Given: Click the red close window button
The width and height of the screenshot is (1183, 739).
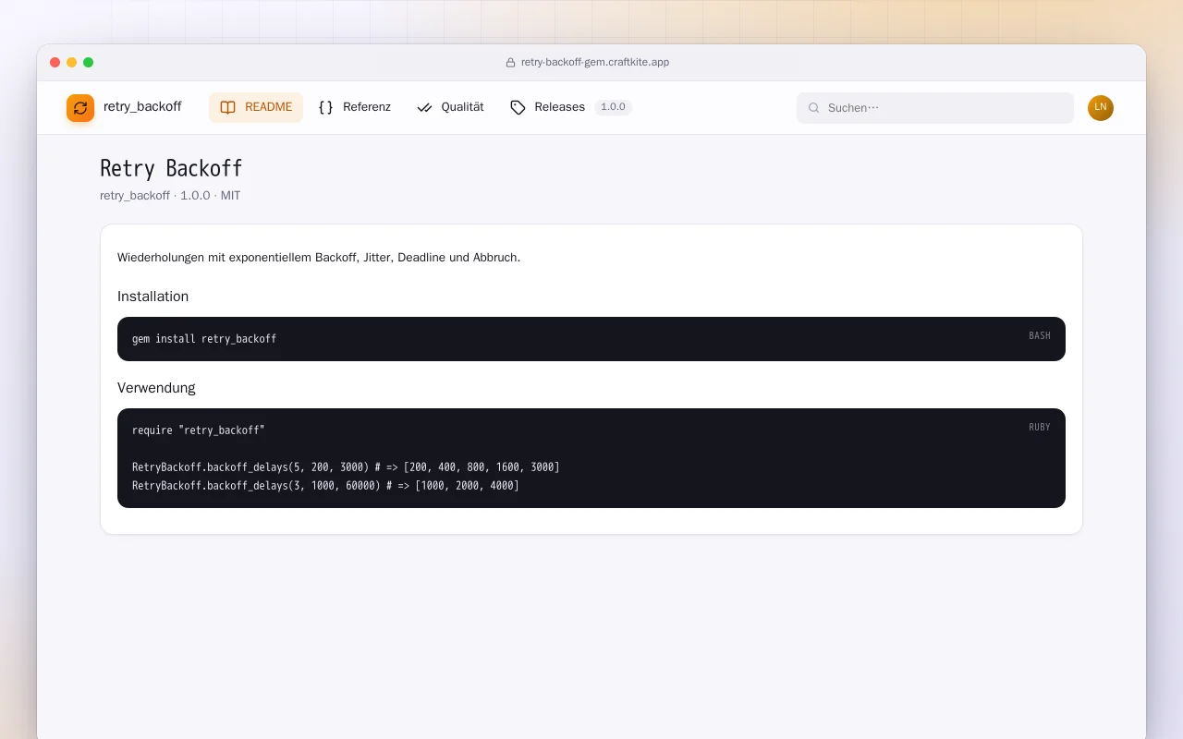Looking at the screenshot, I should click(x=55, y=63).
